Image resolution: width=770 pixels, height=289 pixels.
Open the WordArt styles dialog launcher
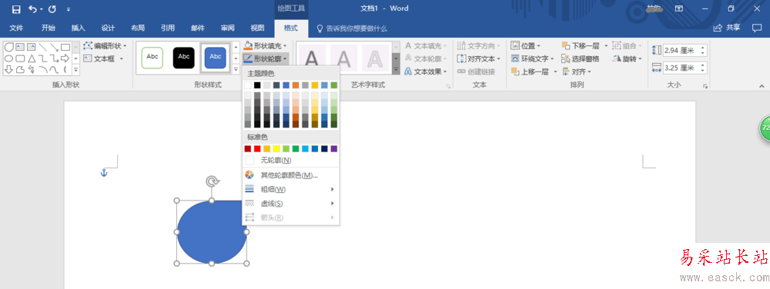448,86
